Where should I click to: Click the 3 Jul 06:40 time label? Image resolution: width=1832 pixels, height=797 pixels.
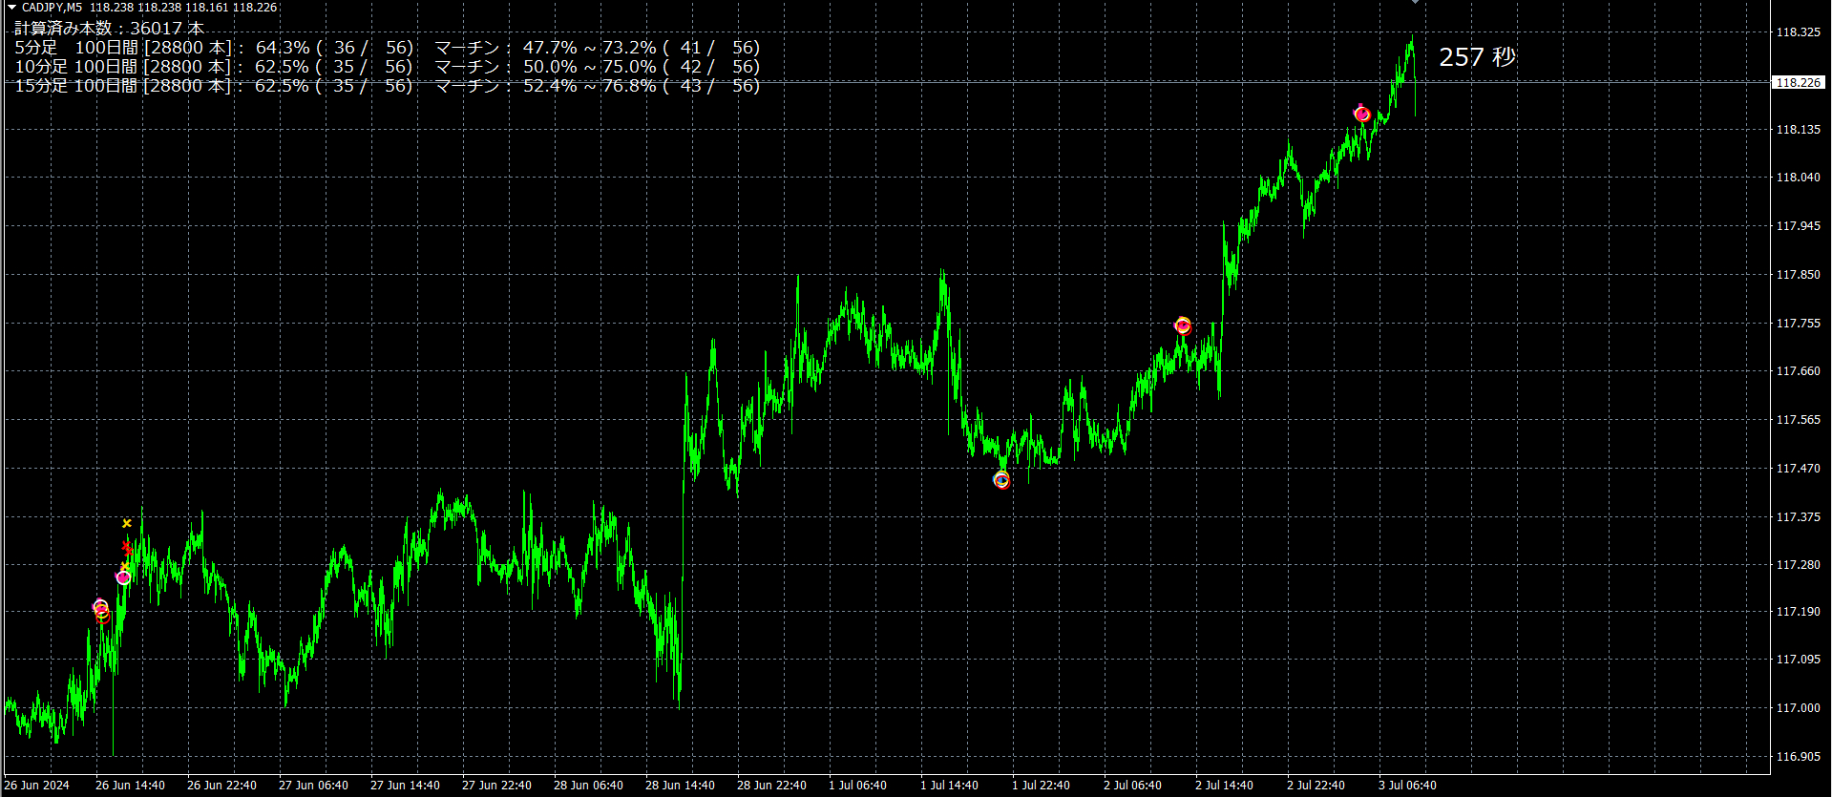1407,786
